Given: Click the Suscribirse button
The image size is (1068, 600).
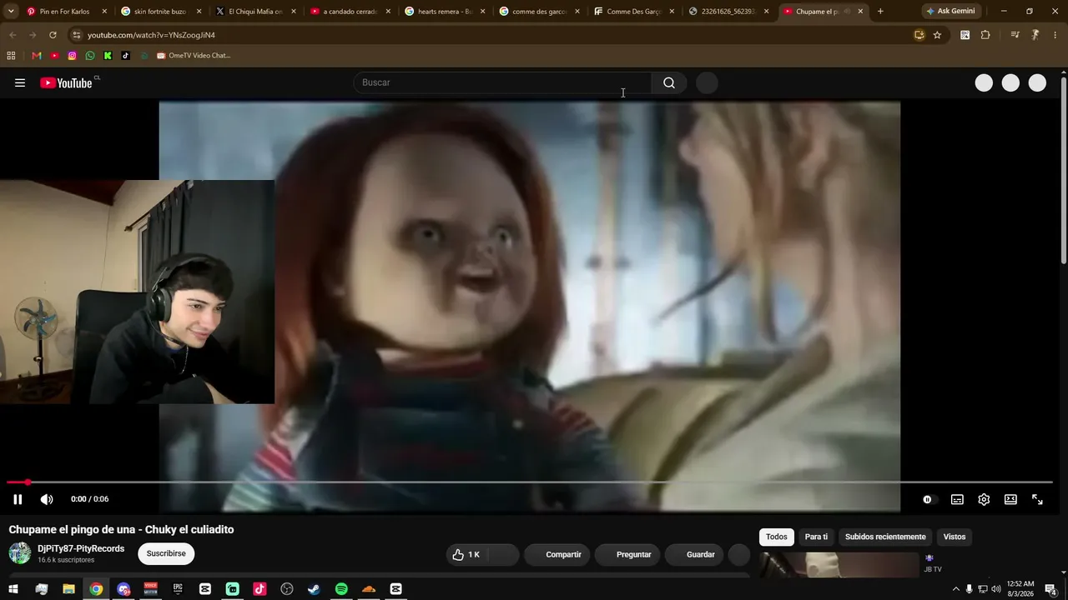Looking at the screenshot, I should (x=166, y=553).
